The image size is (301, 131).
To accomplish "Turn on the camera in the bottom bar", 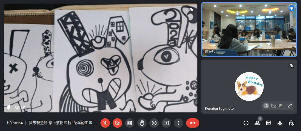I will [x=117, y=123].
